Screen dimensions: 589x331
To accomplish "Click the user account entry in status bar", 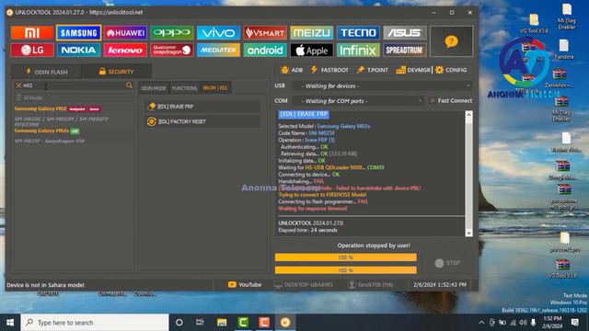I will 371,285.
